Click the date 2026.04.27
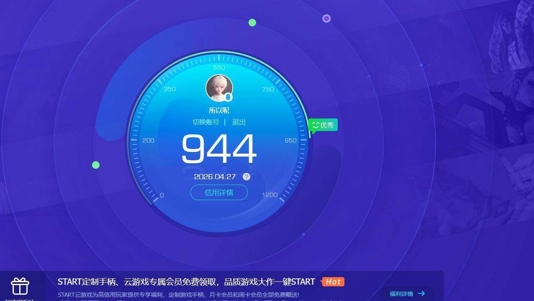Image resolution: width=534 pixels, height=301 pixels. [215, 177]
